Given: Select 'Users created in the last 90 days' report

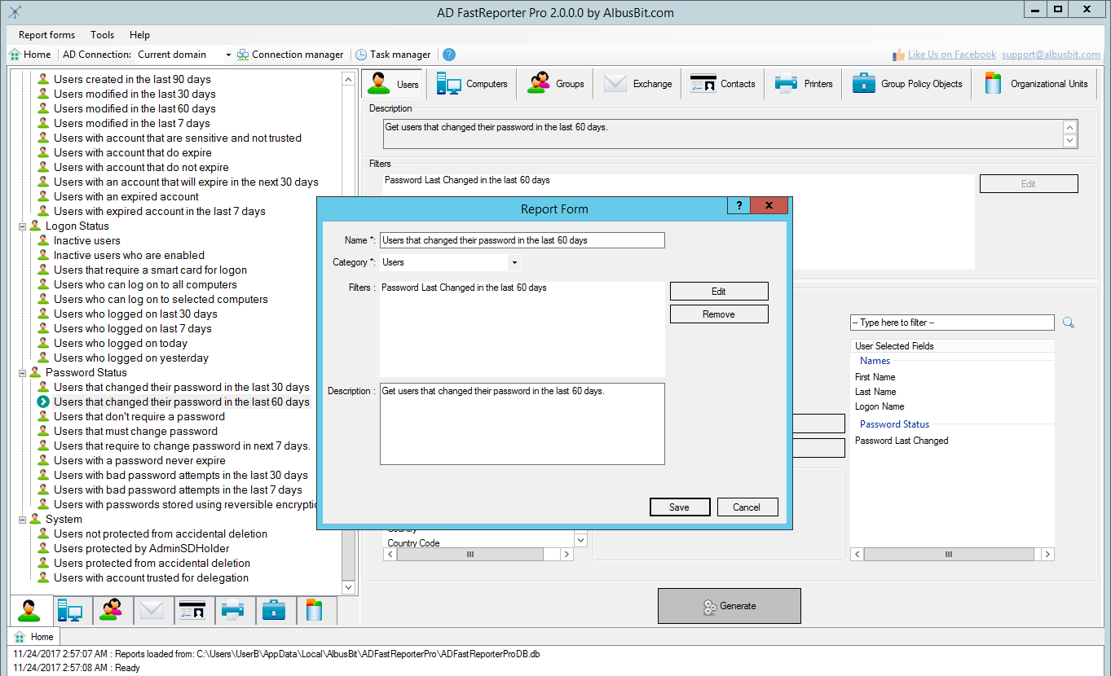Looking at the screenshot, I should [x=133, y=79].
